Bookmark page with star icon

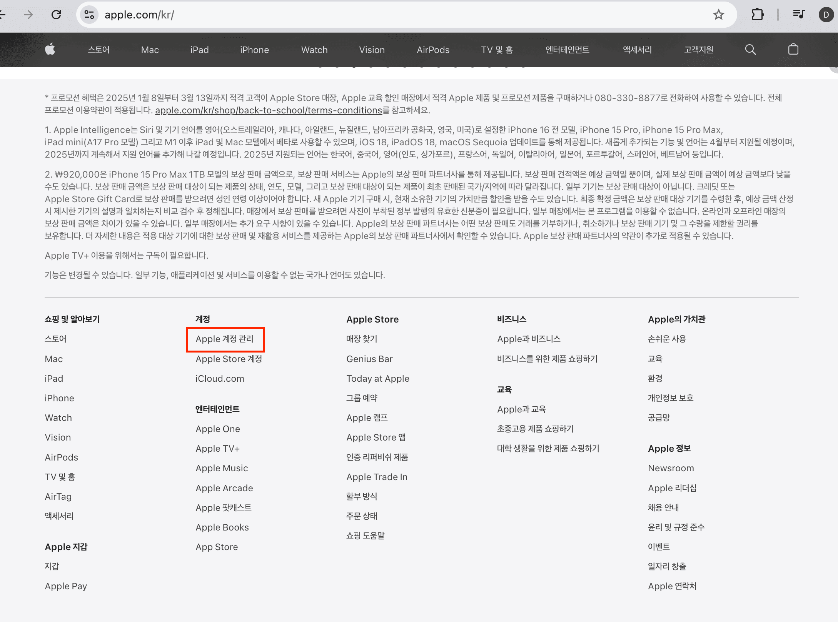[718, 15]
